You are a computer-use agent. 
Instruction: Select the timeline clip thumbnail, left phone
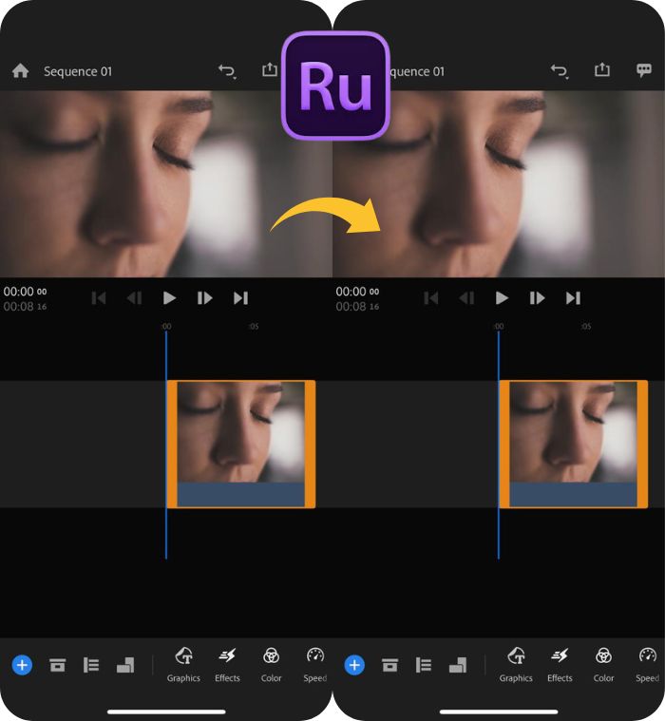(x=241, y=445)
